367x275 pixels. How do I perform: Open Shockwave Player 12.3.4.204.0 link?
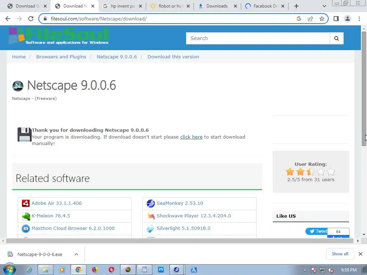(x=194, y=216)
